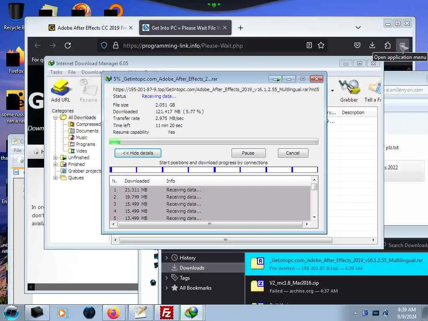This screenshot has width=428, height=321.
Task: Switch to the Get Into PC tab
Action: (185, 28)
